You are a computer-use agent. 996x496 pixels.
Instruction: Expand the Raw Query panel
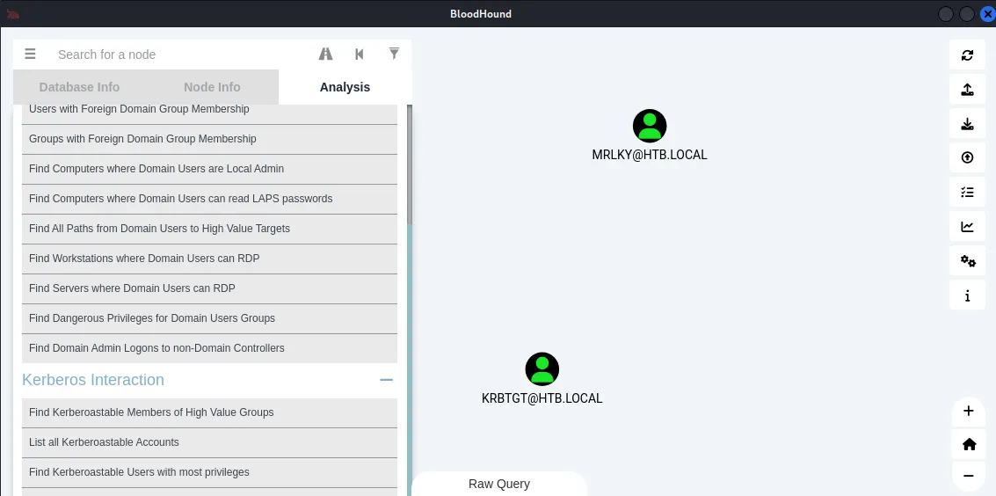[x=498, y=484]
